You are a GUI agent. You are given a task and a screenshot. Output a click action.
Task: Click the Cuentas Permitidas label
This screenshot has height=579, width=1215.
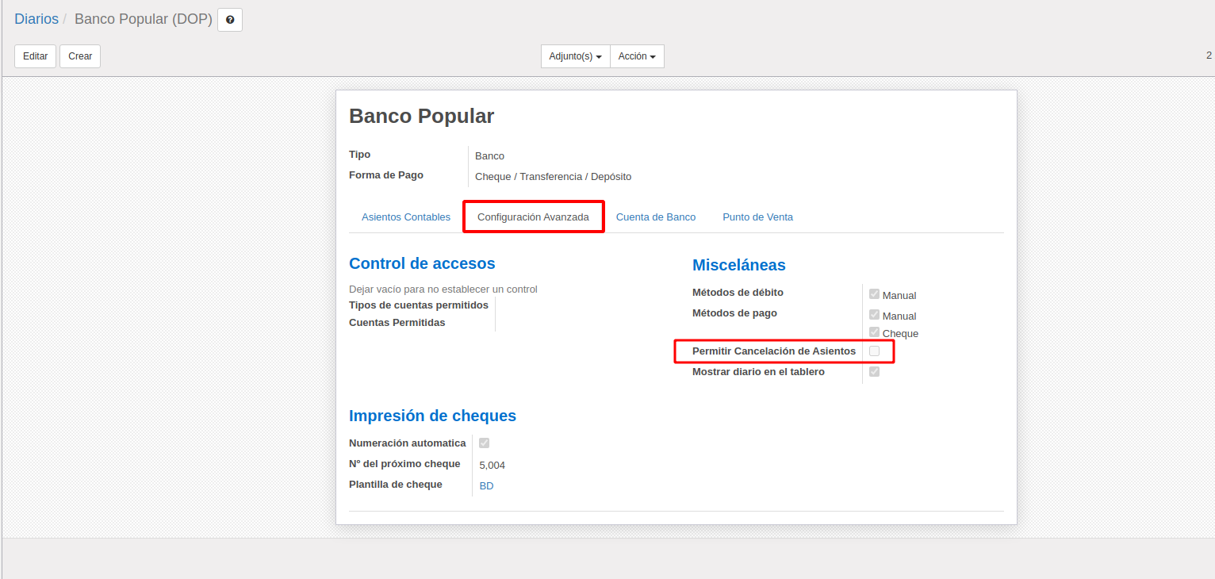pos(397,323)
